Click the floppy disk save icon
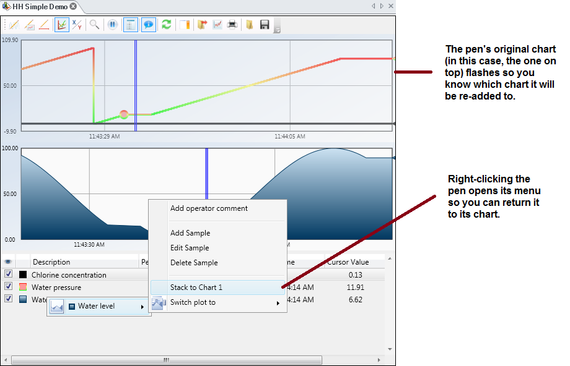 (265, 25)
